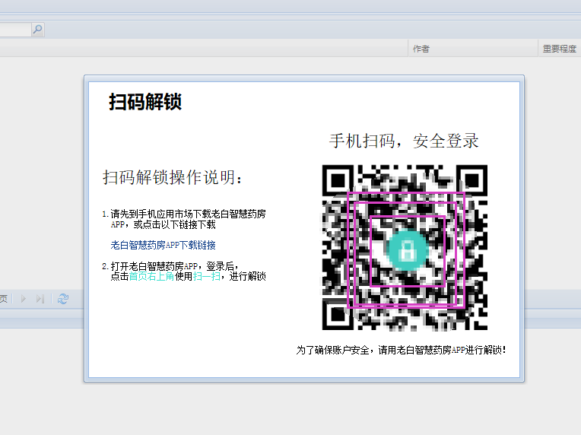
Task: Click the 作者 column header
Action: 473,49
